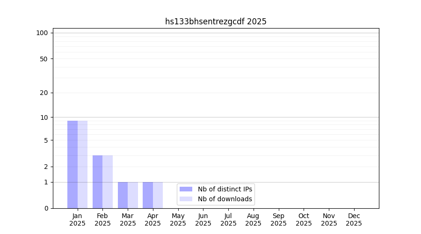Click the 'Jan 2025' x-axis label
Image resolution: width=421 pixels, height=234 pixels.
pos(77,219)
